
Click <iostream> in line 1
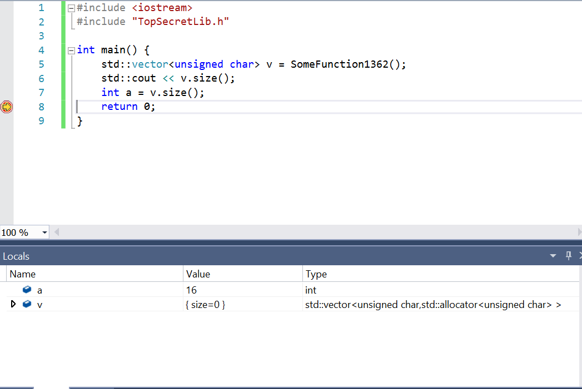point(162,8)
